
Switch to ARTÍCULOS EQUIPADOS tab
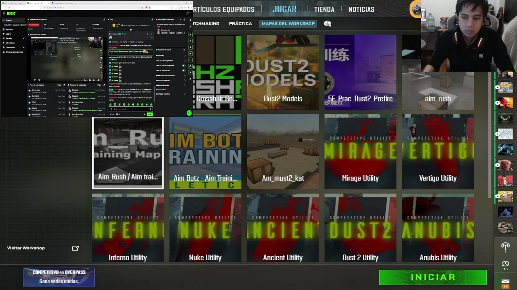pyautogui.click(x=224, y=9)
